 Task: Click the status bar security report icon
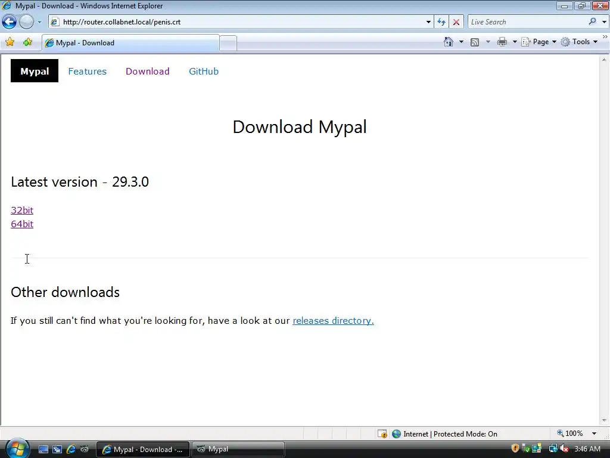tap(382, 434)
